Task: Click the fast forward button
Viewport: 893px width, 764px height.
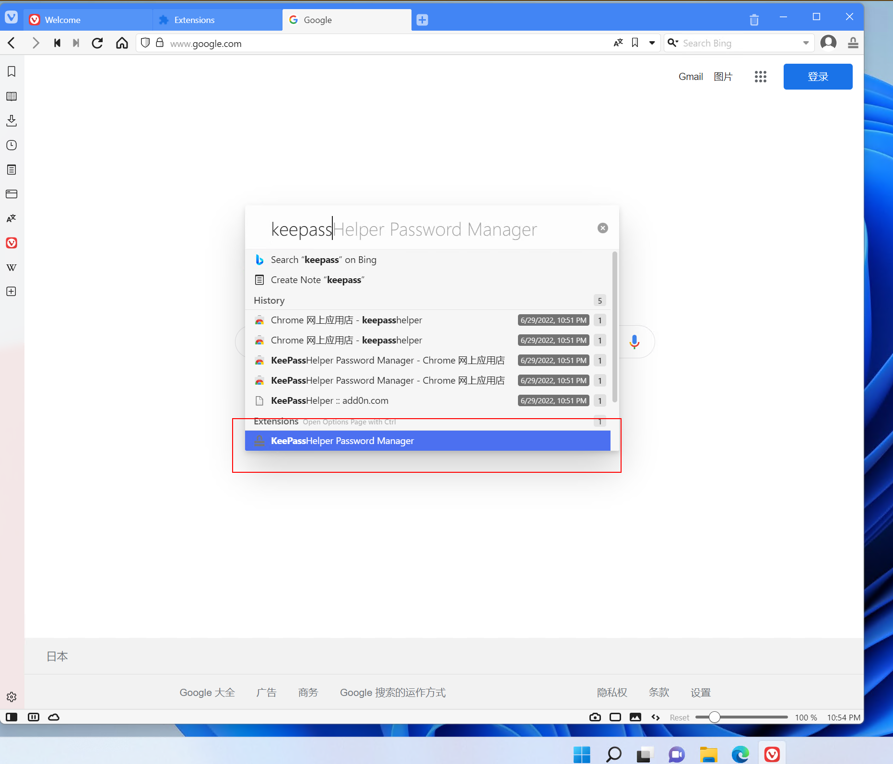Action: pyautogui.click(x=76, y=43)
